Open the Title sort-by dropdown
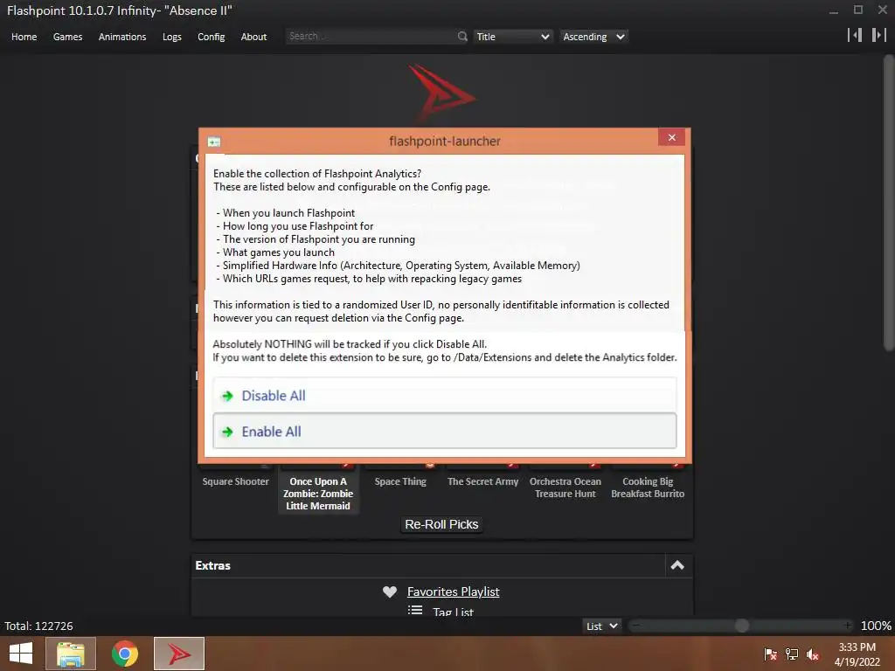The height and width of the screenshot is (671, 895). (512, 37)
